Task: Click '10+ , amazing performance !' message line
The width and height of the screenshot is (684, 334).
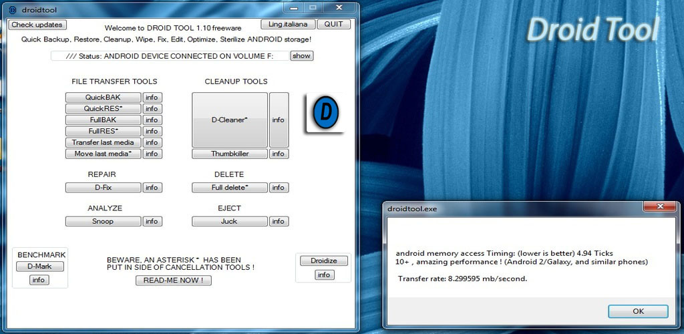Action: tap(522, 262)
